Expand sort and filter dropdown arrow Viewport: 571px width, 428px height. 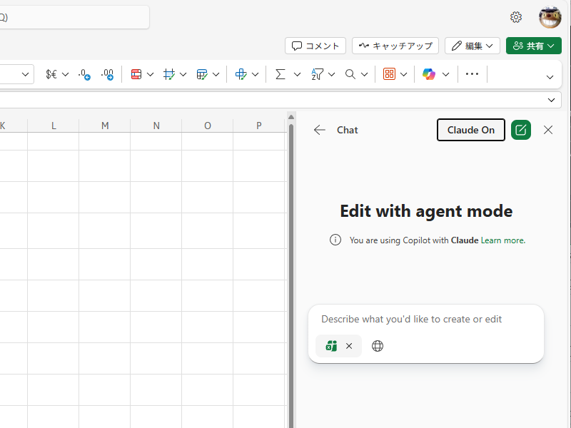tap(331, 75)
